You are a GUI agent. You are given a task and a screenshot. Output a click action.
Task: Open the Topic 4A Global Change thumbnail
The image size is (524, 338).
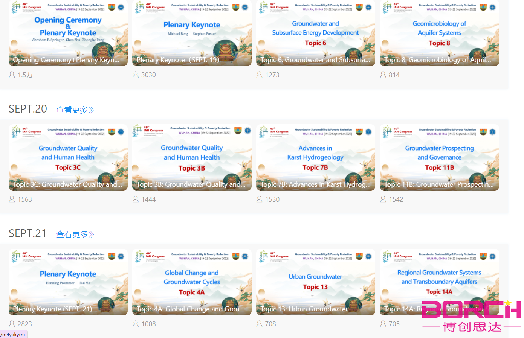[x=192, y=282]
